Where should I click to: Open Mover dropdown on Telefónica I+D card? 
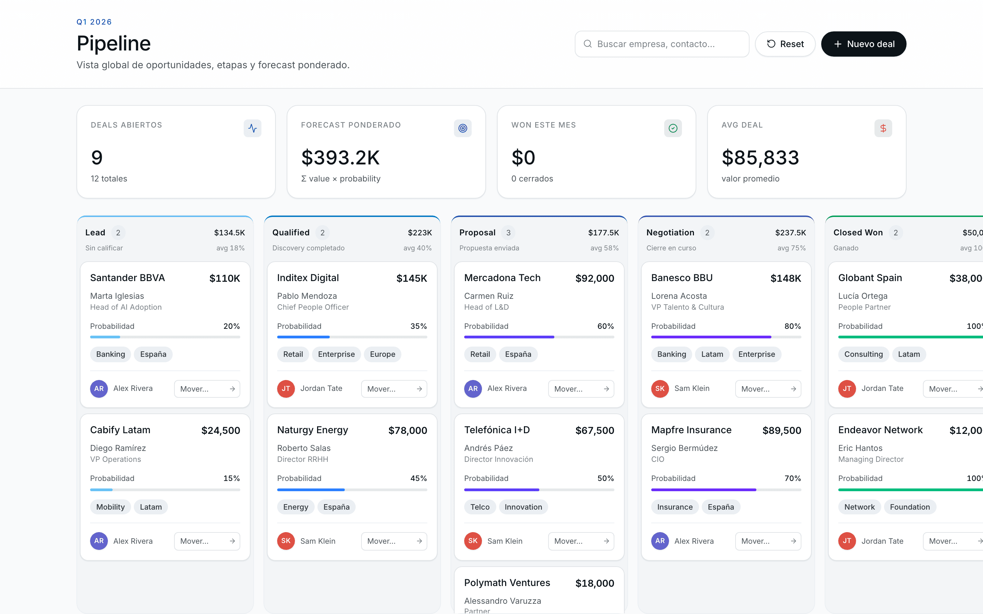[x=581, y=541]
